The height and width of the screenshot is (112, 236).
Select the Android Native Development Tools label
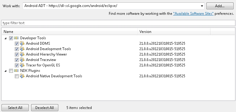click(54, 76)
